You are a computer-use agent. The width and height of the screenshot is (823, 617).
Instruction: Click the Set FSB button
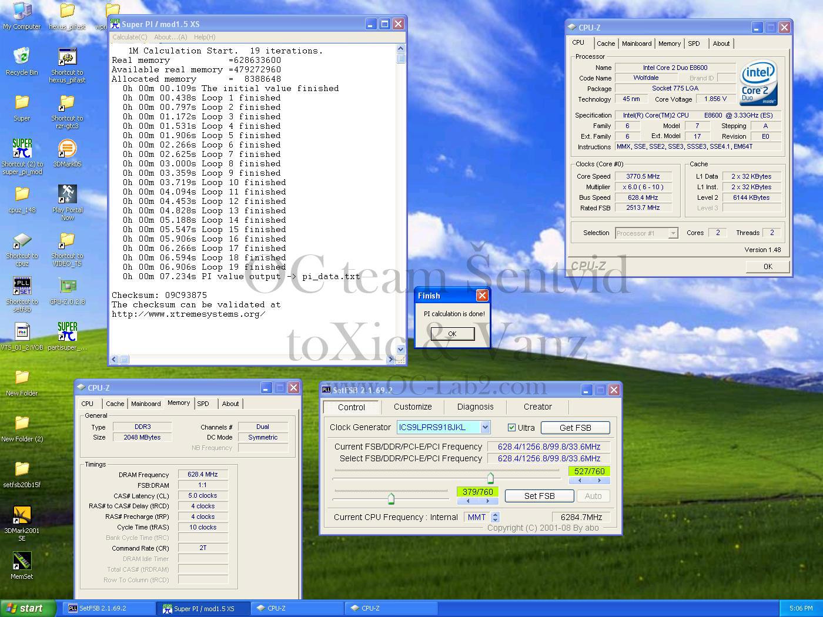[x=539, y=496]
